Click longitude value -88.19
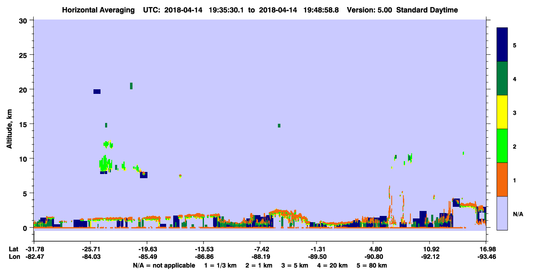 click(x=260, y=257)
